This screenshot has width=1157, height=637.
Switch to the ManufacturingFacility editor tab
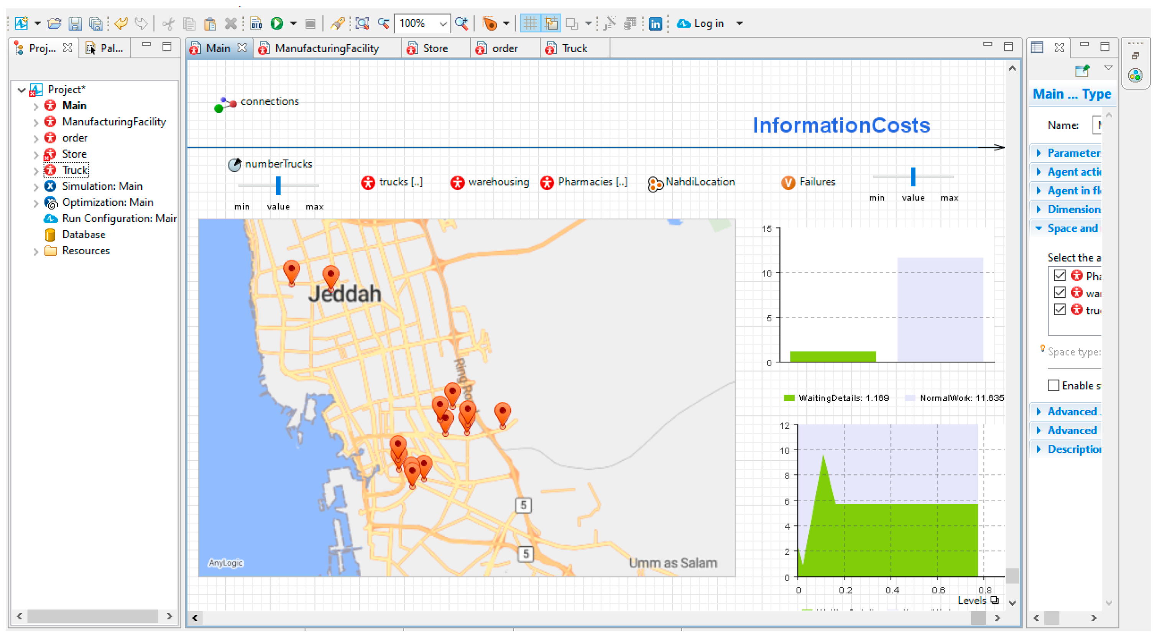click(326, 49)
